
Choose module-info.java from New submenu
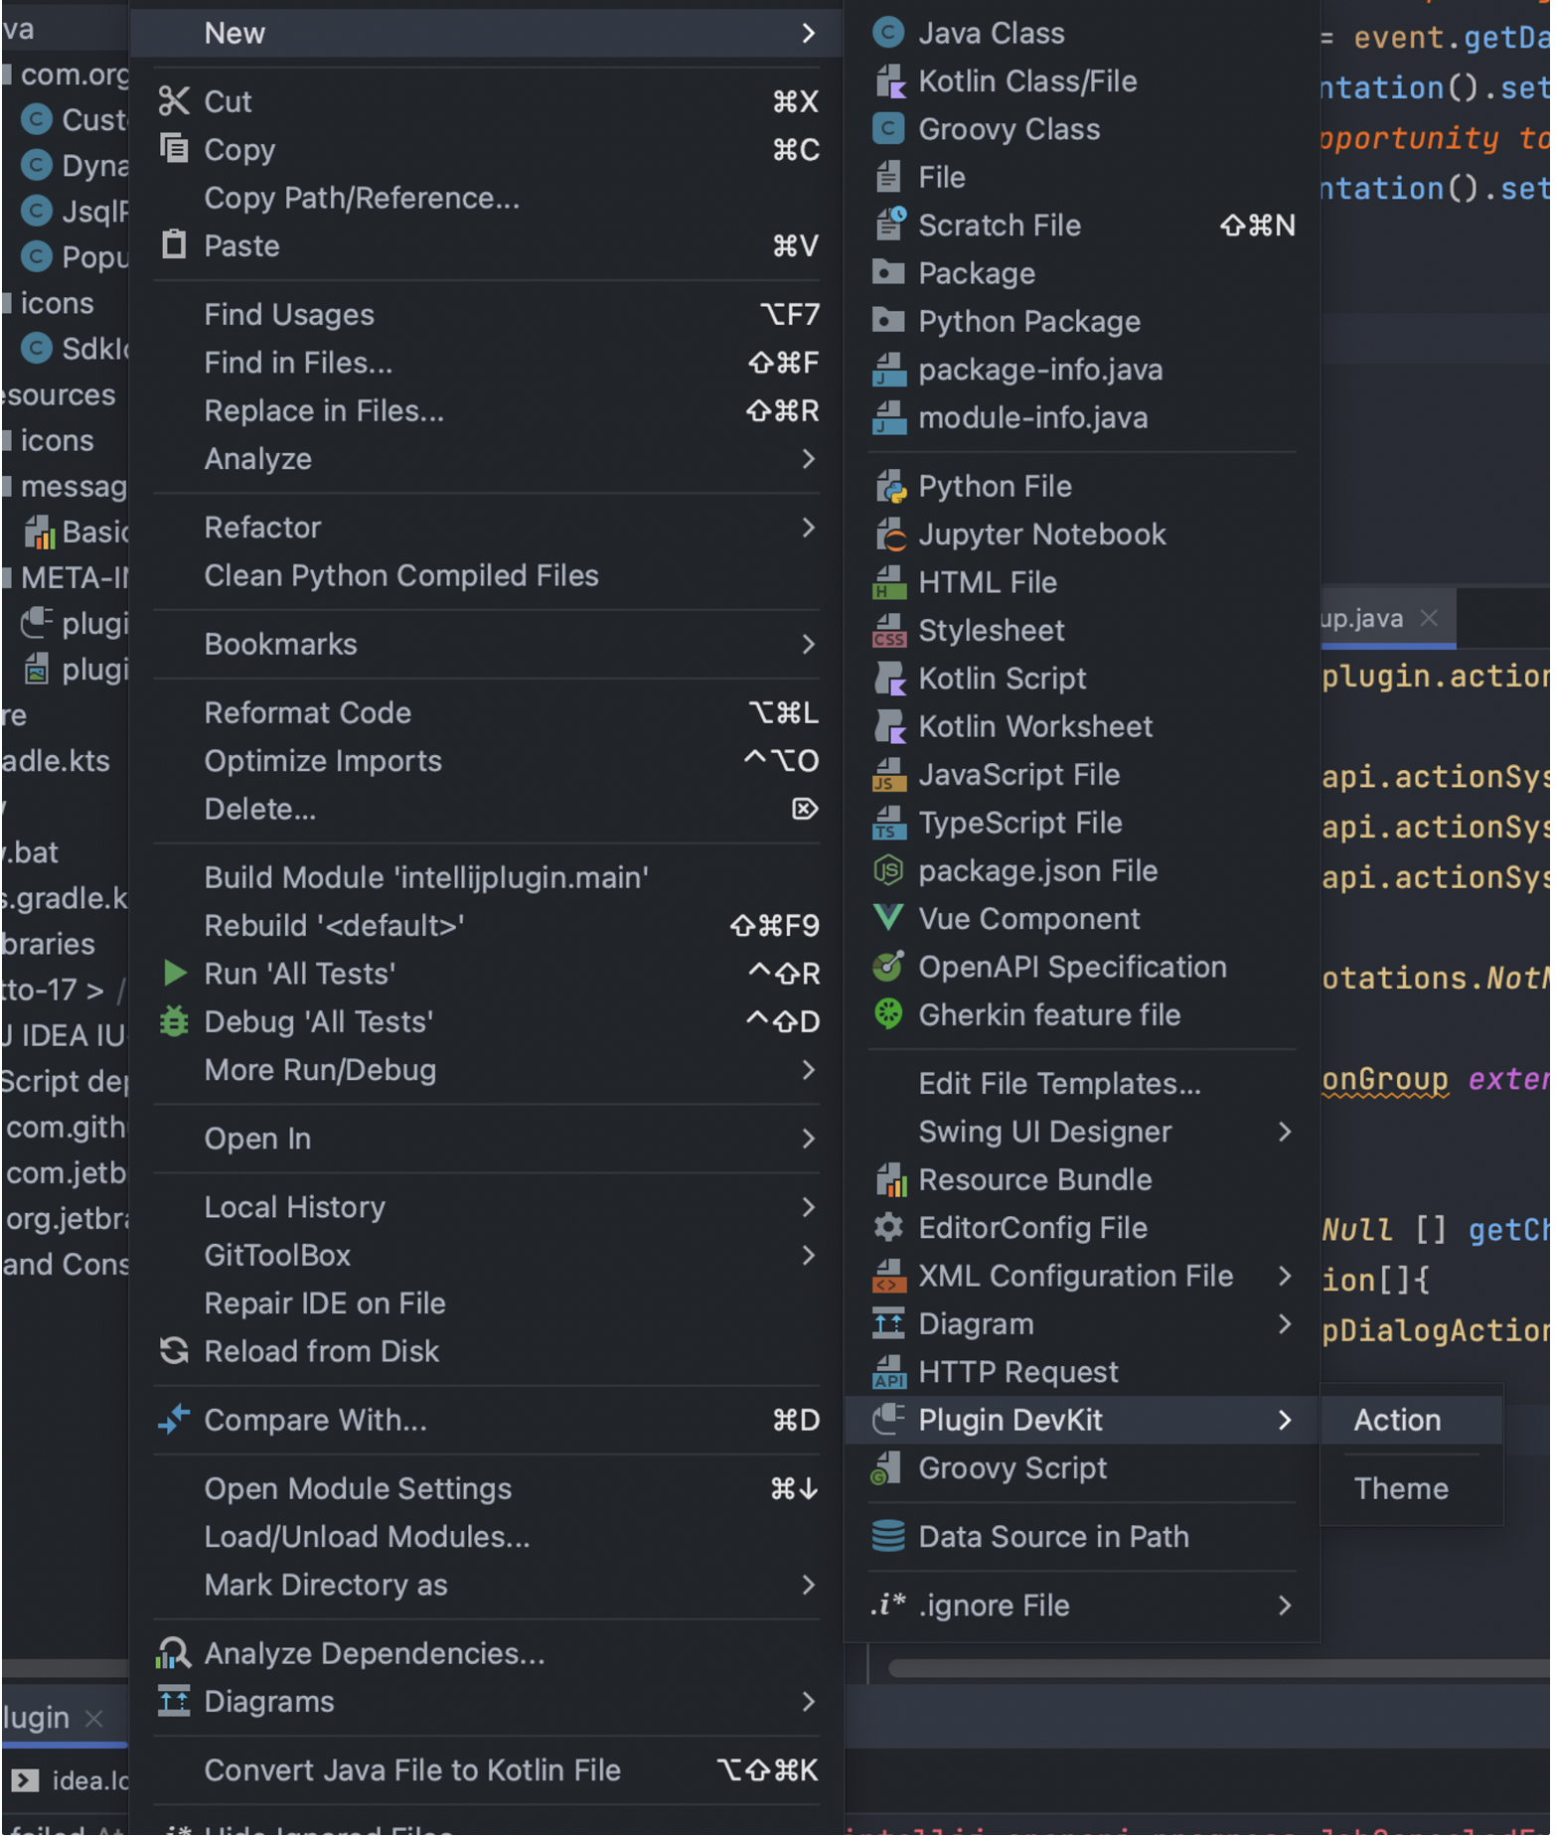point(1082,417)
